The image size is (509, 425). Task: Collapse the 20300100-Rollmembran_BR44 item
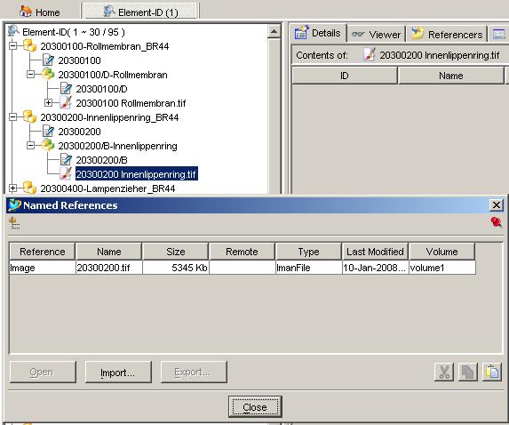click(x=13, y=46)
